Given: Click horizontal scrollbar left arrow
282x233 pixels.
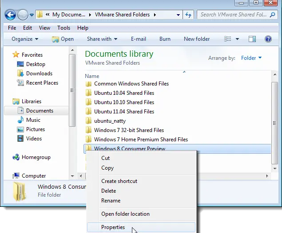Looking at the screenshot, I should [x=81, y=176].
